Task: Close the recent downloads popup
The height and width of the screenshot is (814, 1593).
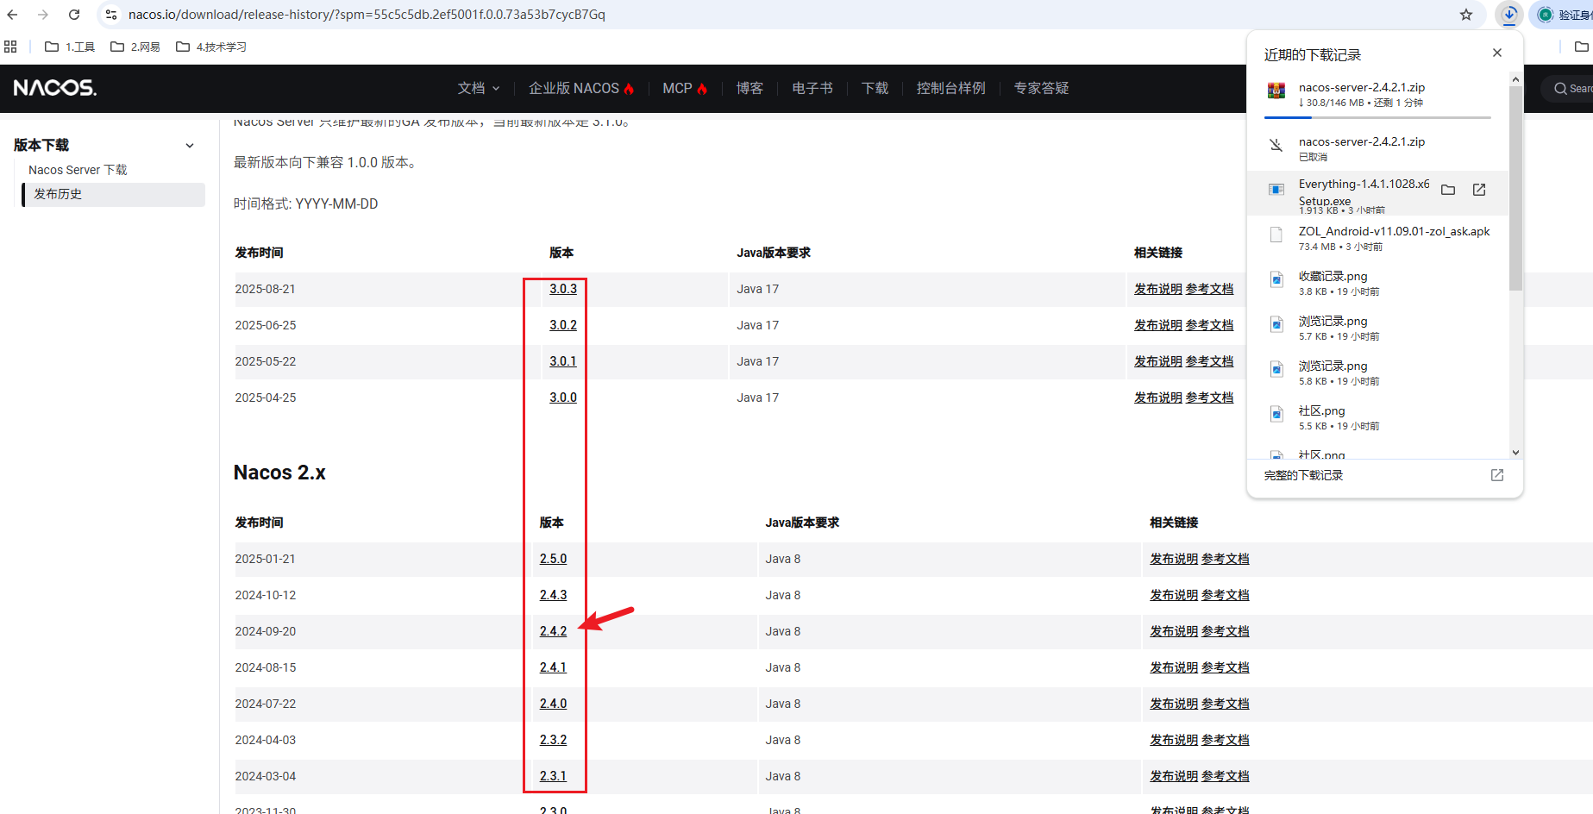Action: [1497, 53]
